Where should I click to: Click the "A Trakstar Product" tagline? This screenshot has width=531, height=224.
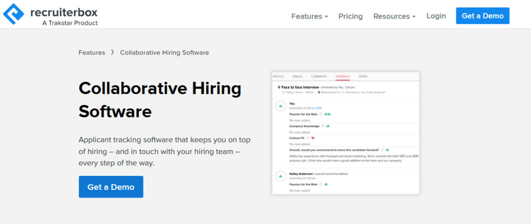[x=70, y=23]
